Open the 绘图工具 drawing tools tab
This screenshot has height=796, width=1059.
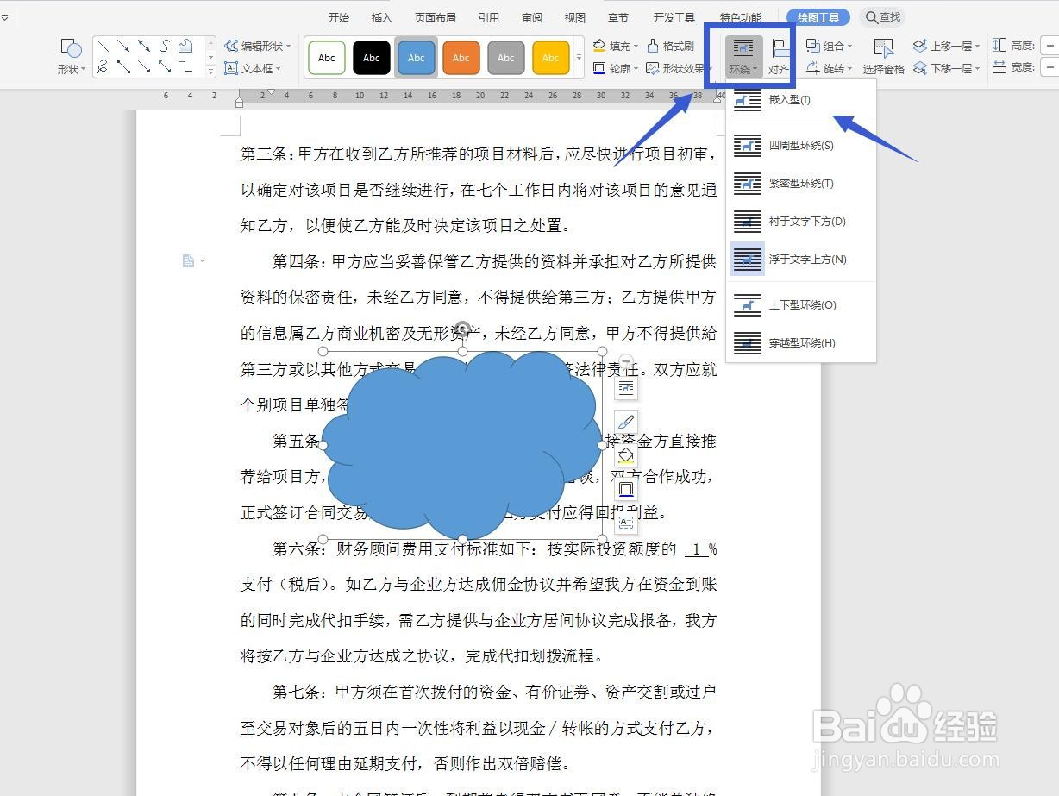click(x=818, y=17)
